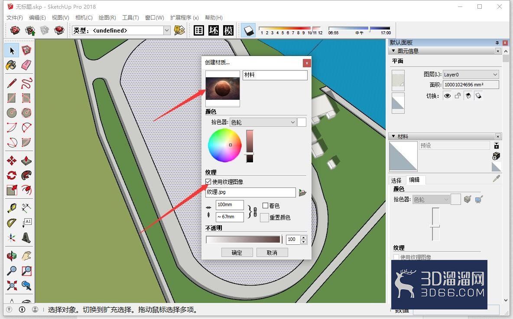Choose the Push/Pull tool
The height and width of the screenshot is (319, 513).
26,160
